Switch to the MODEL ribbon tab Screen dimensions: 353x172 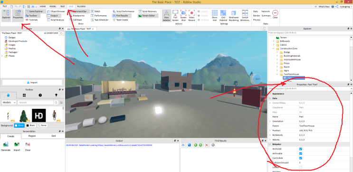(x=53, y=7)
